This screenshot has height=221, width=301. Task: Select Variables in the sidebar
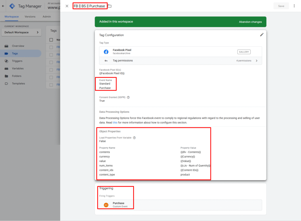(x=18, y=68)
